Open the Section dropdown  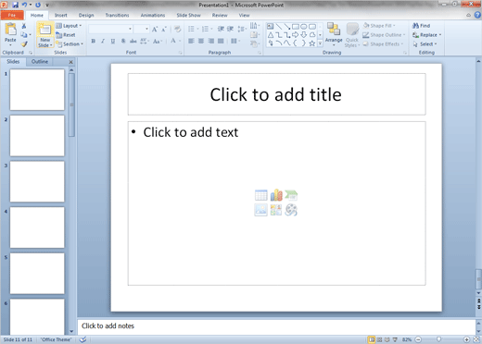tap(70, 44)
